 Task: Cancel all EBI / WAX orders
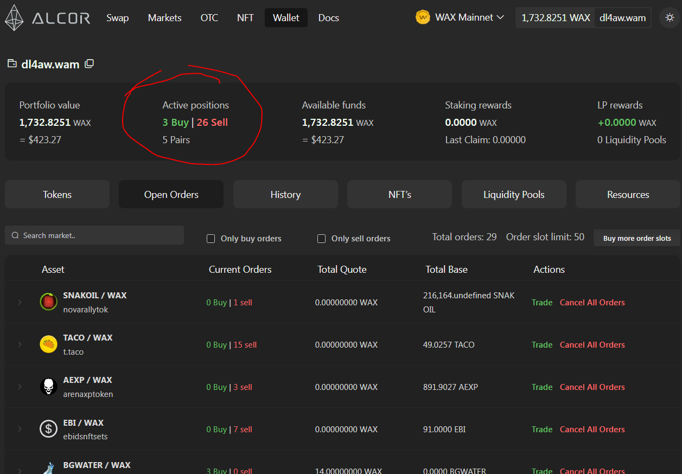pyautogui.click(x=592, y=429)
